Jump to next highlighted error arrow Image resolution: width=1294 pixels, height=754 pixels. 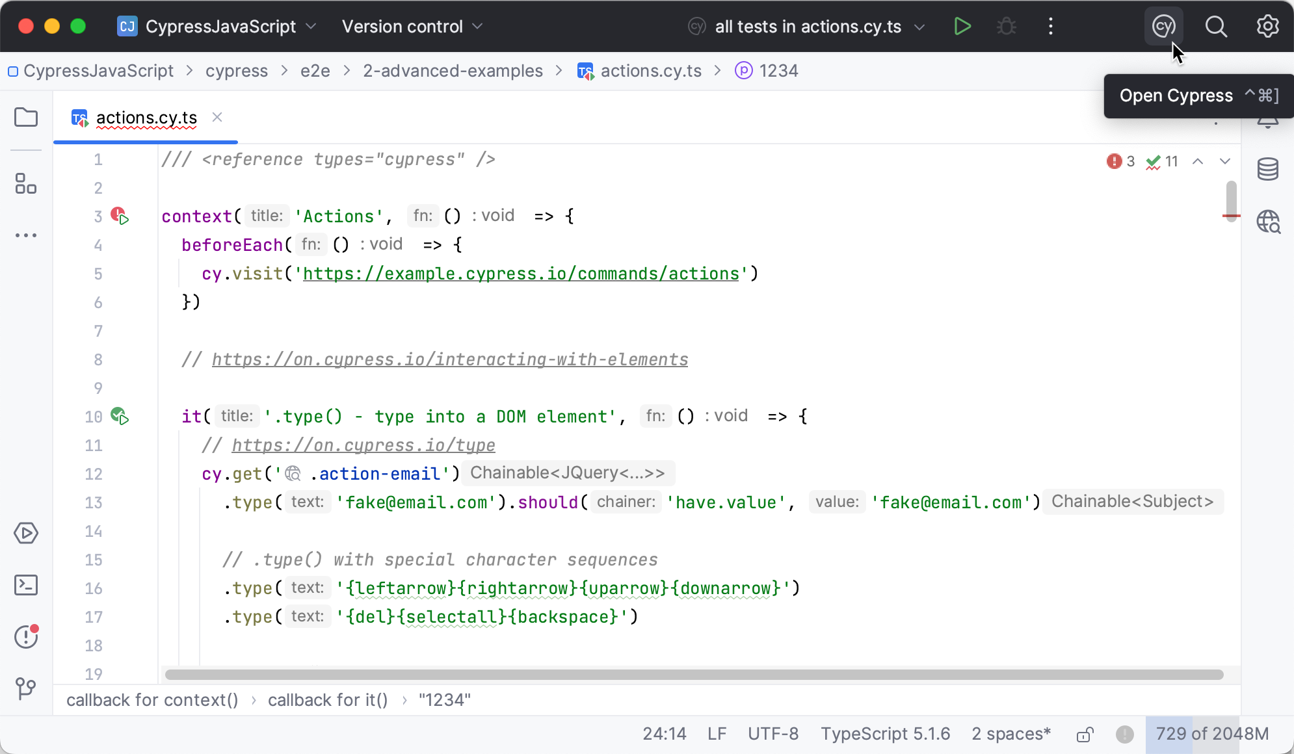pyautogui.click(x=1225, y=161)
